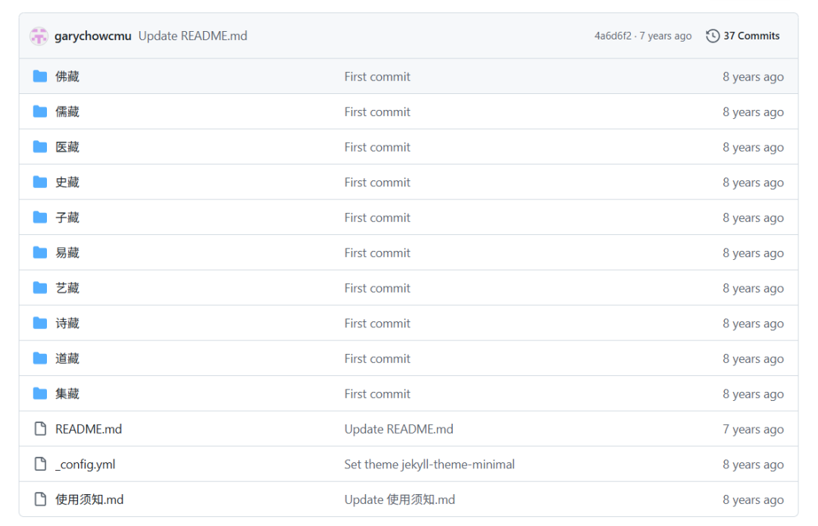Open the 史藏 folder
Viewport: 818px width, 526px height.
pyautogui.click(x=67, y=182)
